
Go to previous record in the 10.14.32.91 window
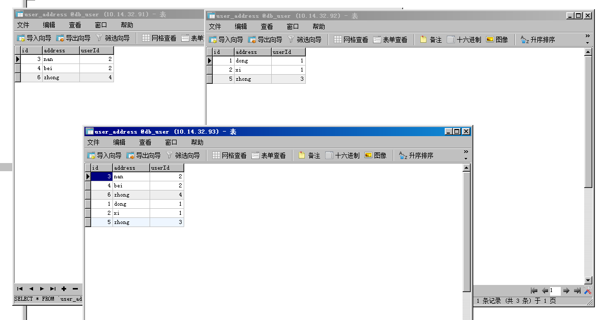(x=31, y=289)
